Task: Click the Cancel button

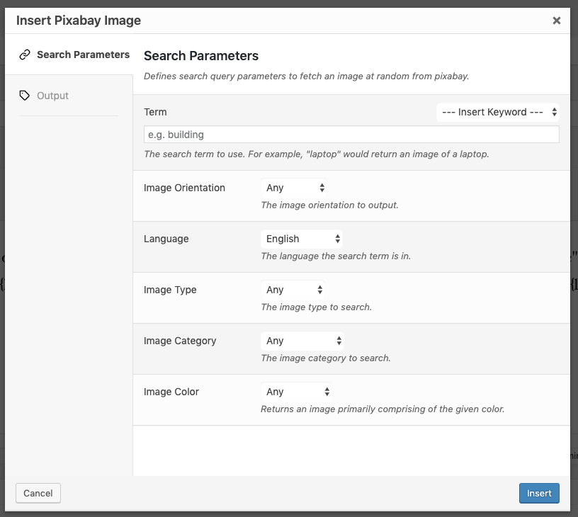Action: pos(38,493)
